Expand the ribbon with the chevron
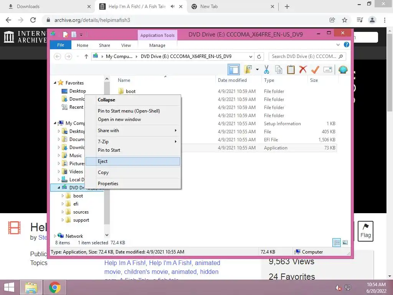The height and width of the screenshot is (295, 393). pyautogui.click(x=338, y=45)
